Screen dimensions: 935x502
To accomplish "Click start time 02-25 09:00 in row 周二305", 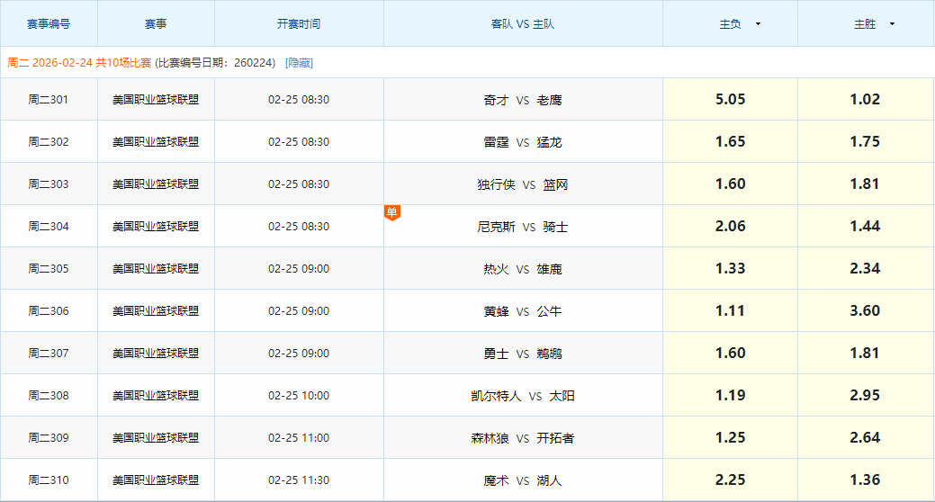I will pos(299,269).
